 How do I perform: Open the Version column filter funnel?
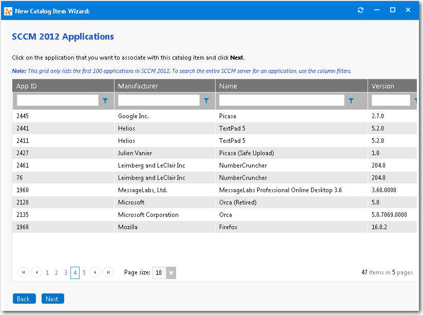coord(417,101)
